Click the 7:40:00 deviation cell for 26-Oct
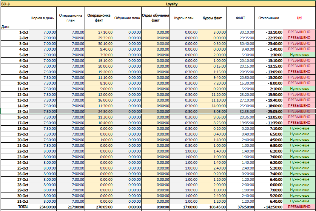This screenshot has width=316, height=211. coord(269,174)
